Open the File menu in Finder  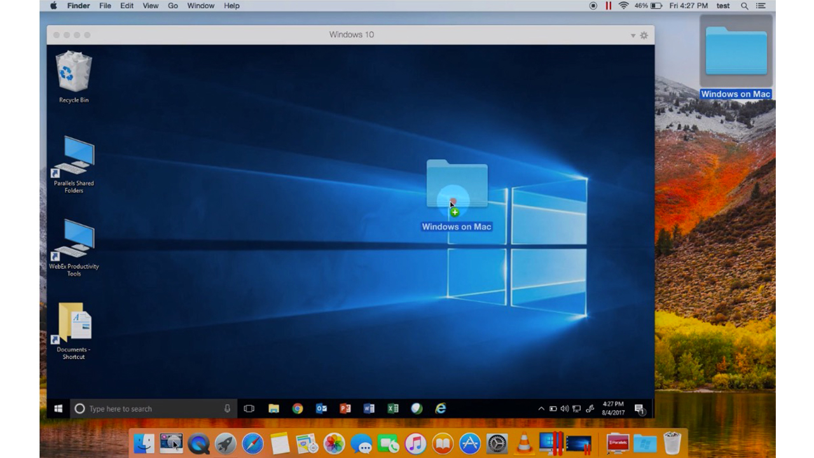pos(105,6)
